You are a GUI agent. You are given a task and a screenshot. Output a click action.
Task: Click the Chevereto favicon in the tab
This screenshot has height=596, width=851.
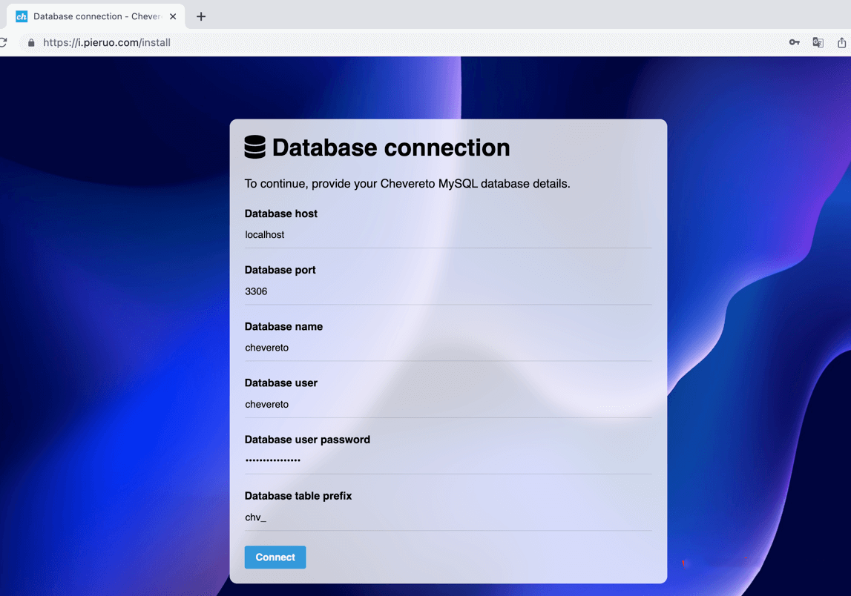click(x=22, y=16)
